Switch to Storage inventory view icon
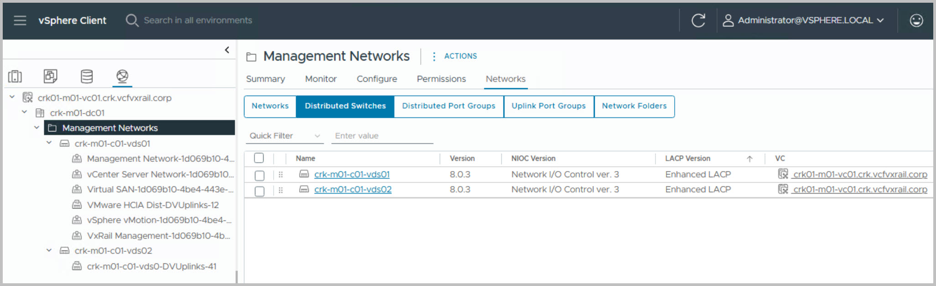936x286 pixels. pos(87,76)
